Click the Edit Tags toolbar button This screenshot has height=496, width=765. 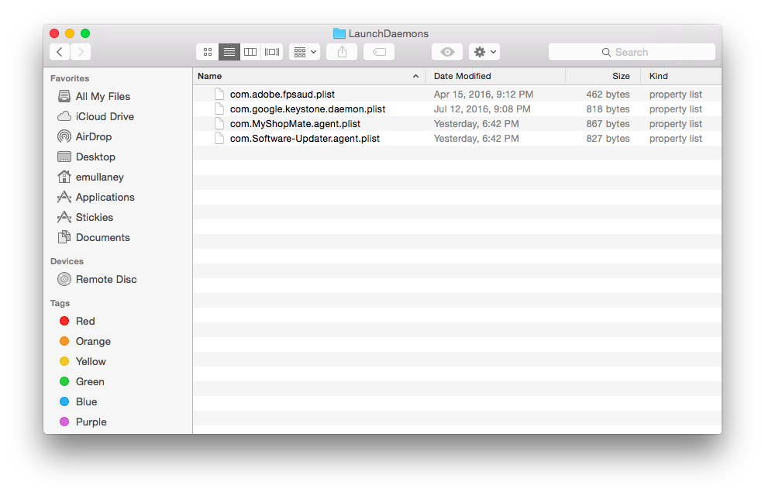(379, 52)
